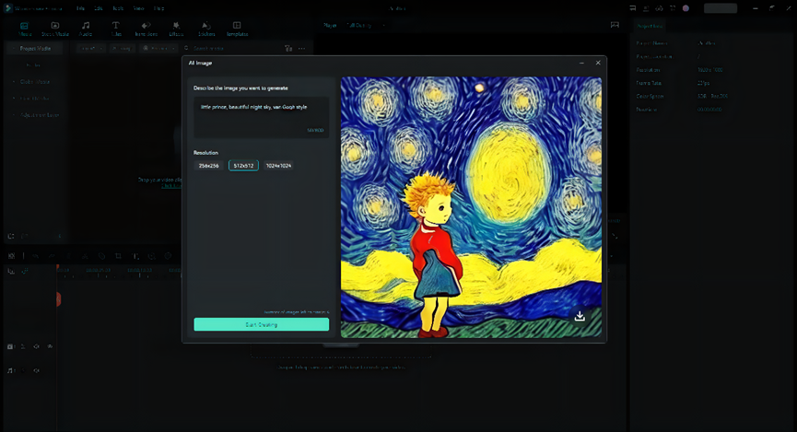Open the Stock Media panel

point(54,29)
